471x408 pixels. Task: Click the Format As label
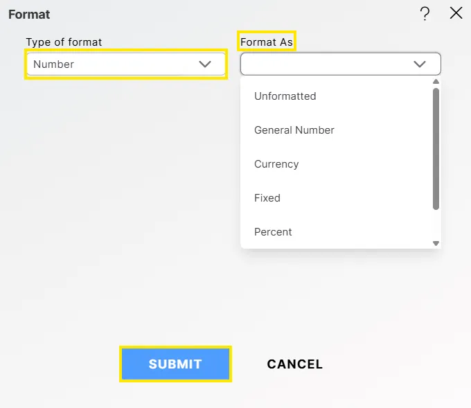[267, 42]
